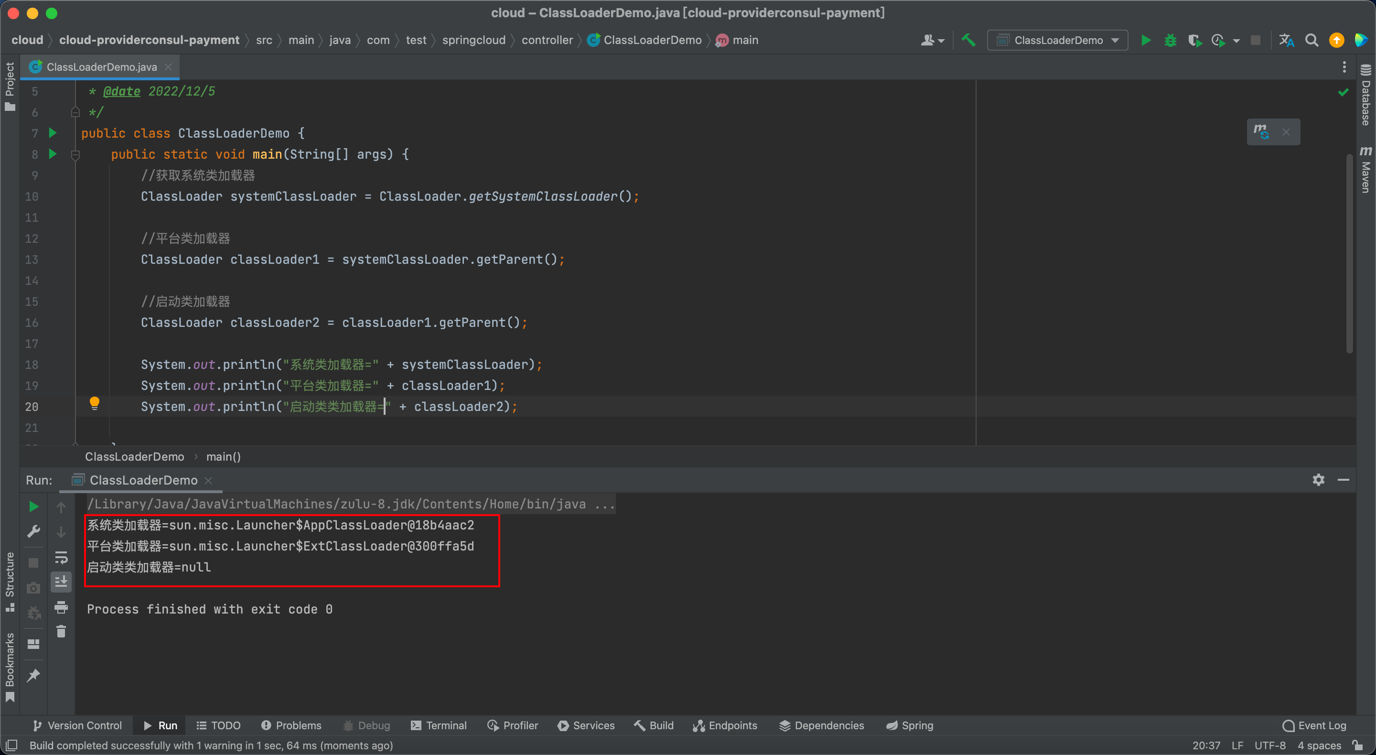This screenshot has height=755, width=1376.
Task: Open the profiler run options dropdown arrow
Action: click(1236, 41)
